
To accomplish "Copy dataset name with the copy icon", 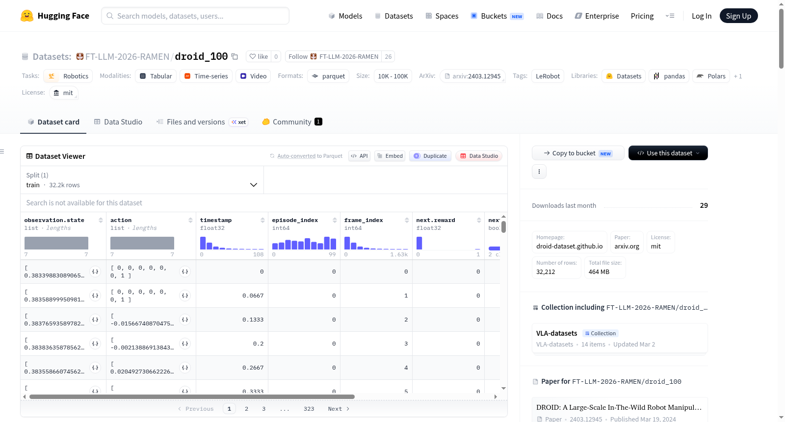I will click(x=235, y=56).
